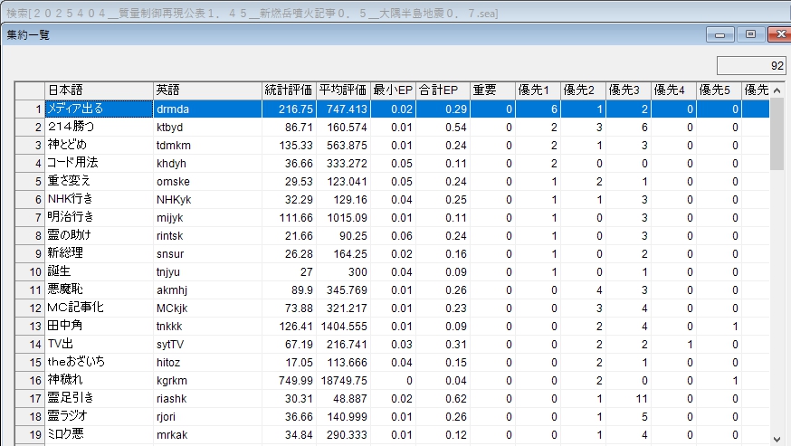791x446 pixels.
Task: Select the 田中角 cell
Action: tap(99, 327)
